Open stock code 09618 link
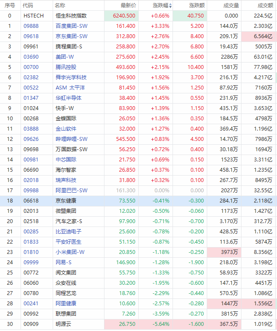Viewport: 277px width, 331px height. [x=31, y=36]
